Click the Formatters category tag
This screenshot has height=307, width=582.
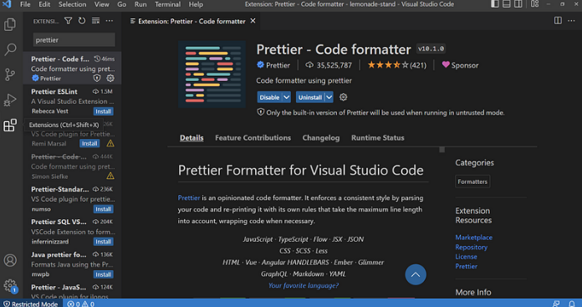472,182
